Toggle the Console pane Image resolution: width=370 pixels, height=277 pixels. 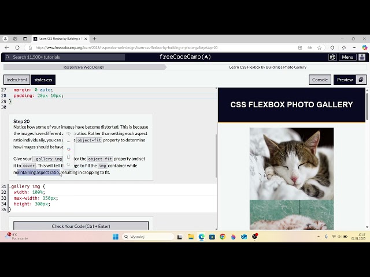[x=320, y=80]
